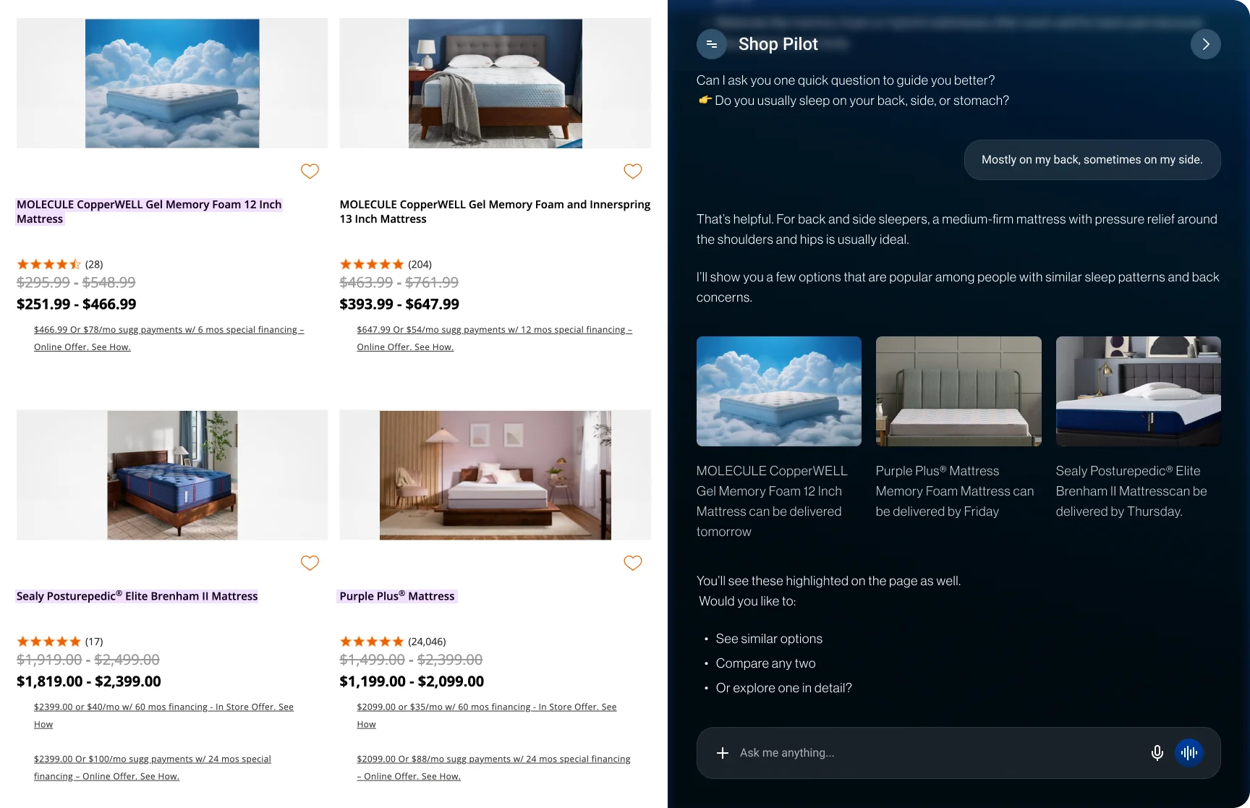
Task: Click price $1,199.00 - $2,099.00
Action: point(412,681)
